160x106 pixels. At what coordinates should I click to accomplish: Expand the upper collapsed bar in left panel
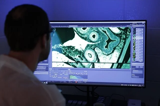point(41,72)
